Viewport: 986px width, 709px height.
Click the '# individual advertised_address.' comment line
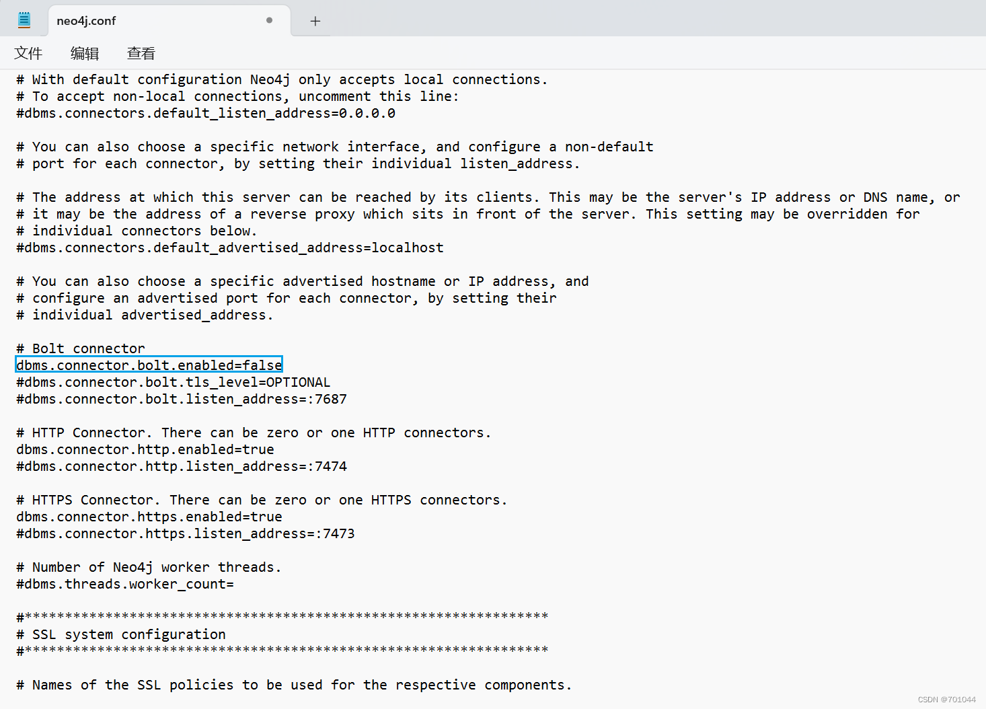pos(145,315)
